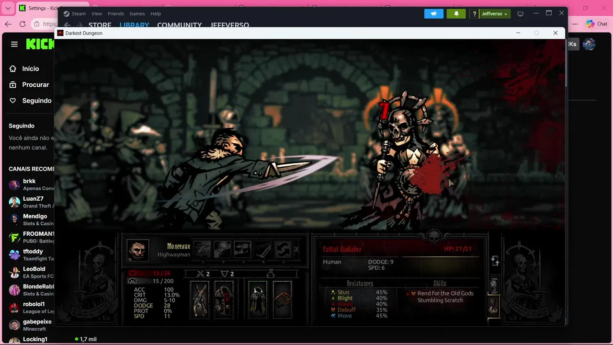The height and width of the screenshot is (345, 613).
Task: Click the pass turn X button
Action: pyautogui.click(x=296, y=249)
